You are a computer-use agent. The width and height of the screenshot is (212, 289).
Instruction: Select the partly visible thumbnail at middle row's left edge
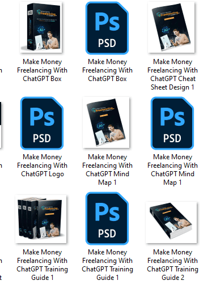[x=1, y=125]
